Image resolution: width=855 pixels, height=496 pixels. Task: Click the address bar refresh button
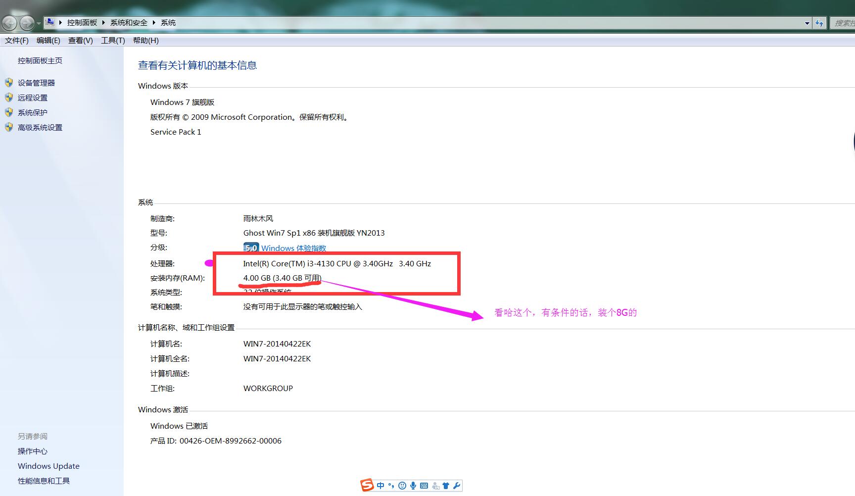pyautogui.click(x=819, y=23)
